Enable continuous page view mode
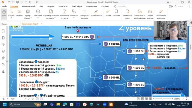This screenshot has width=192, height=108. 142,99
